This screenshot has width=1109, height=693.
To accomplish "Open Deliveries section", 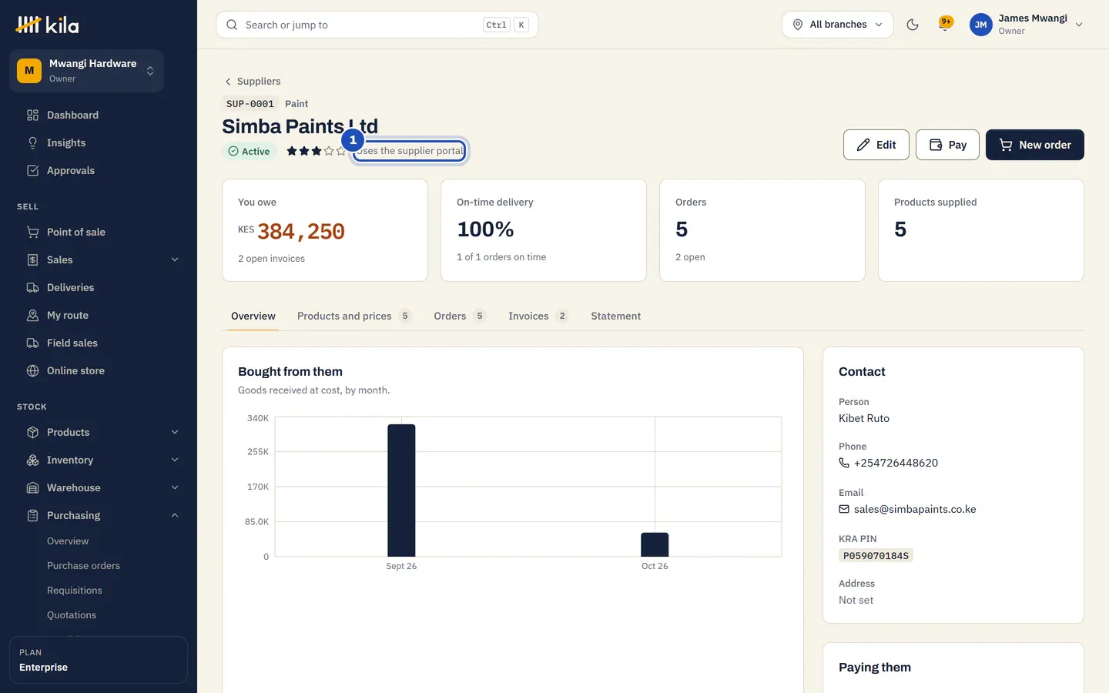I will pos(99,287).
